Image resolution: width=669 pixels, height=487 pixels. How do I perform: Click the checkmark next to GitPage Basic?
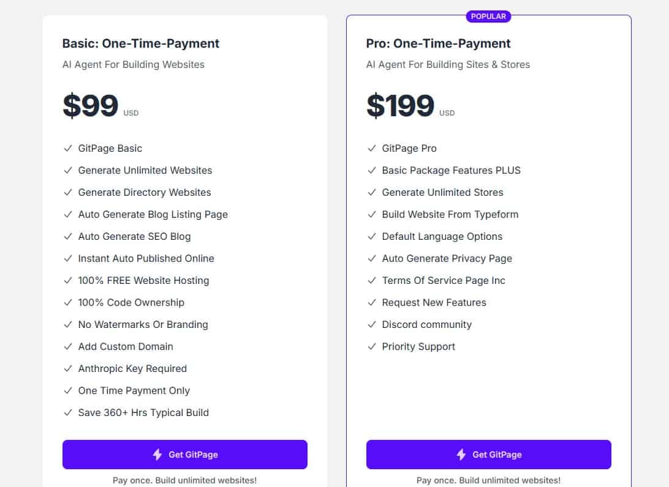(68, 148)
